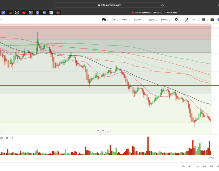Select the thick green horizontal line
219x171 pixels.
pos(109,85)
